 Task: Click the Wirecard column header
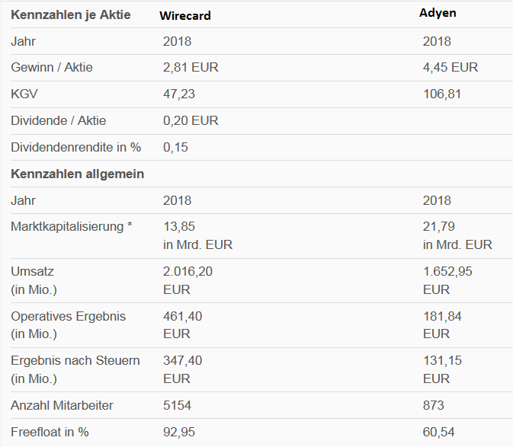click(185, 16)
